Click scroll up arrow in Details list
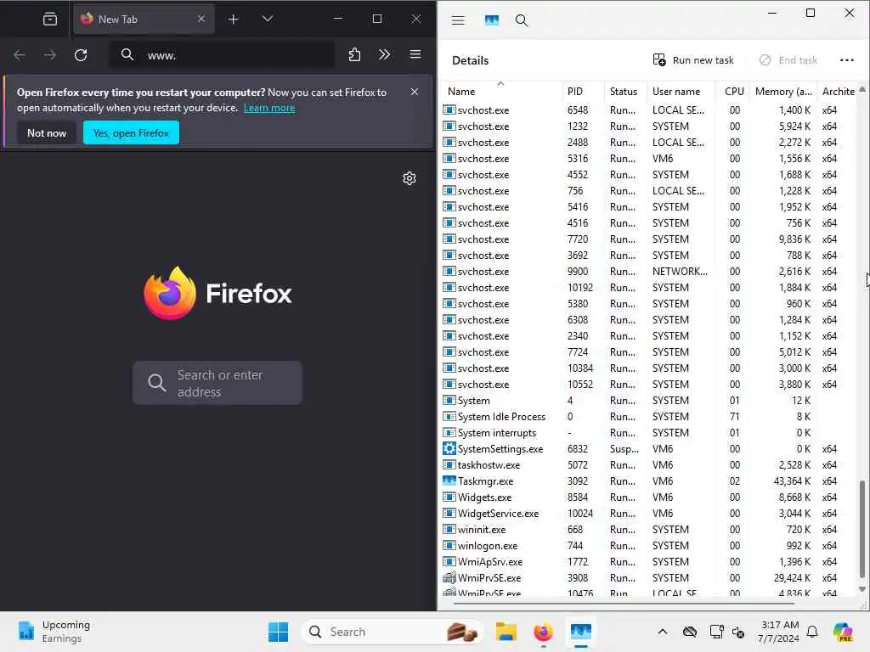Screen dimensions: 870x652 coord(862,88)
